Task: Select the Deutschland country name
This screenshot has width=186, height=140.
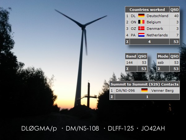Action: pyautogui.click(x=157, y=16)
